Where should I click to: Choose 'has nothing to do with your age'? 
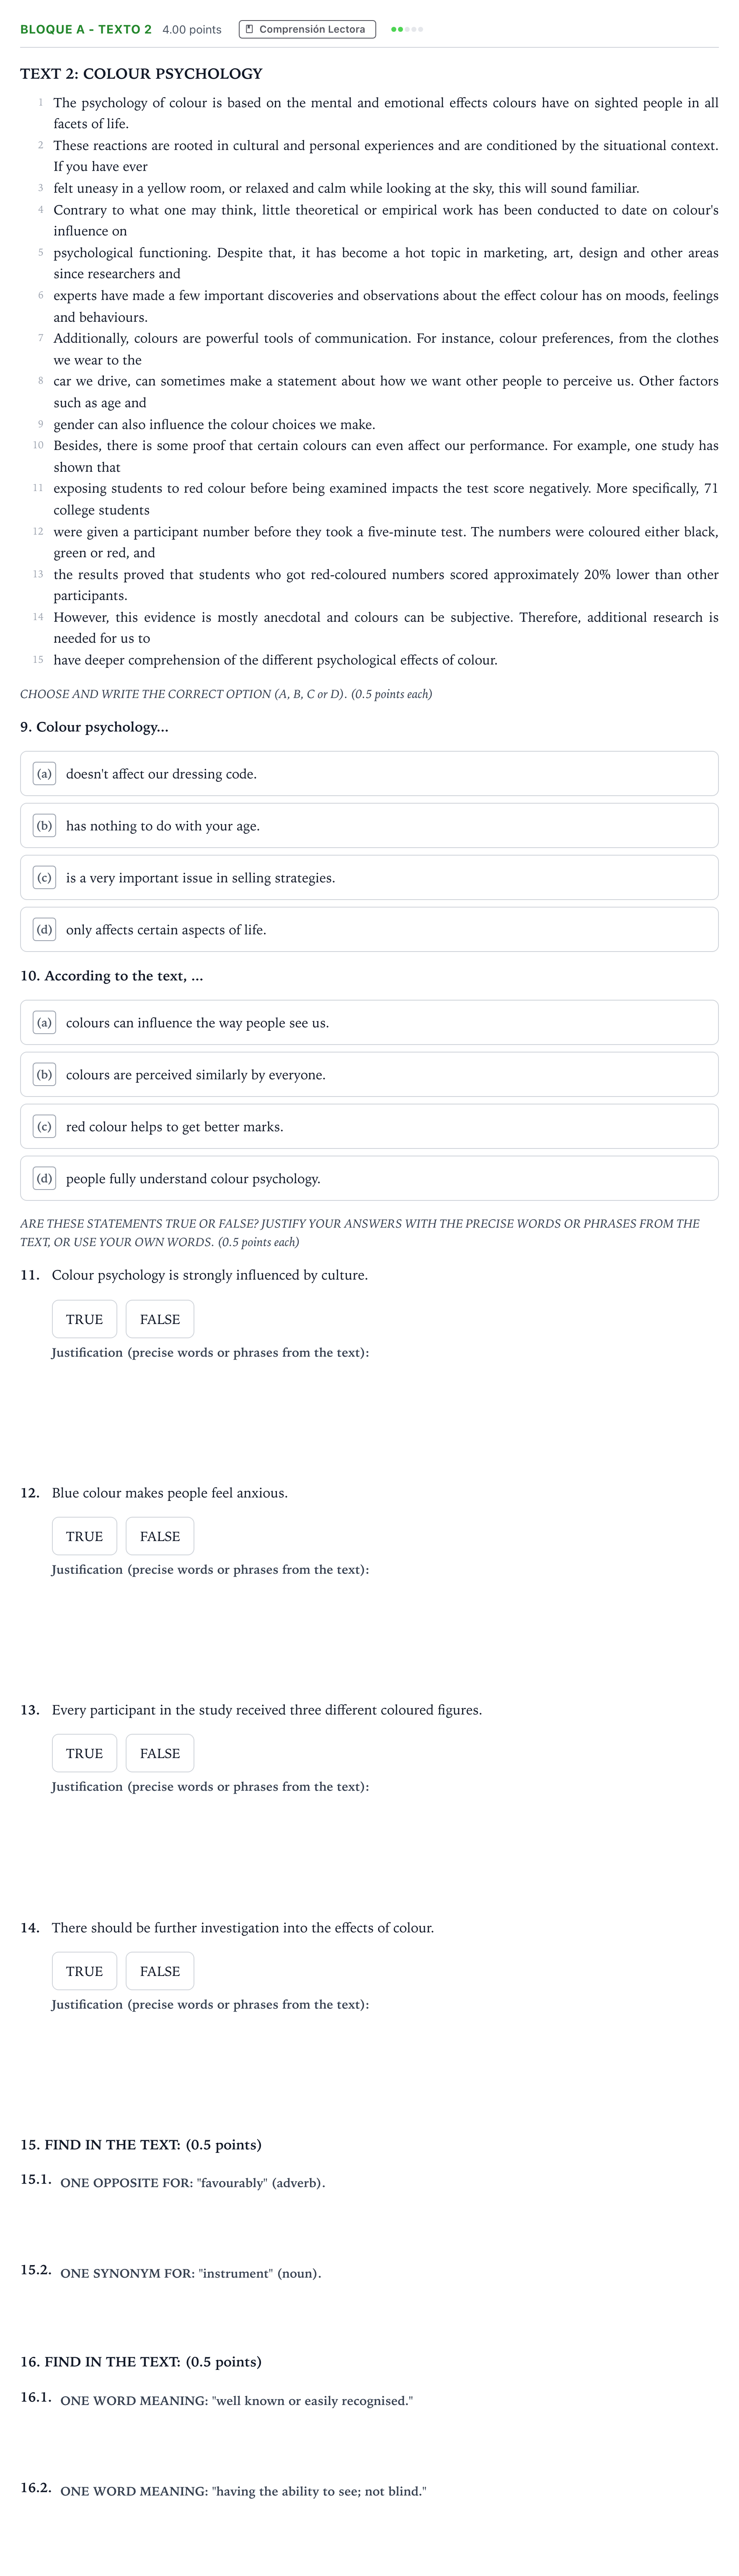pos(369,826)
